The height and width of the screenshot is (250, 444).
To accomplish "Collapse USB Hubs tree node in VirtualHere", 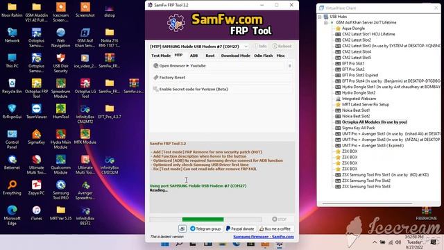I will (x=320, y=17).
